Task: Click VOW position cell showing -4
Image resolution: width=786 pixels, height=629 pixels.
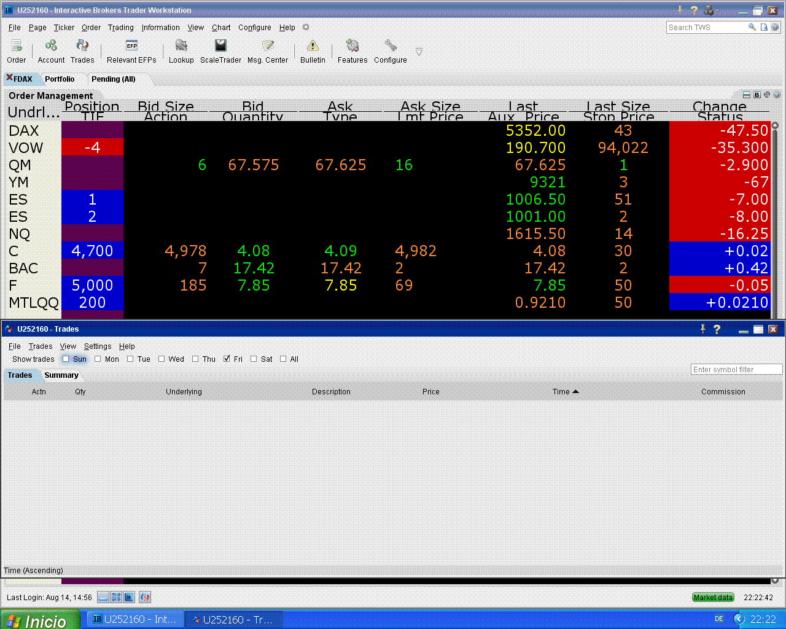Action: coord(92,147)
